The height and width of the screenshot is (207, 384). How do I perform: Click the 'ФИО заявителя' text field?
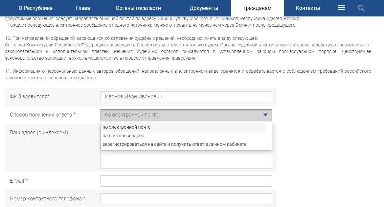coord(186,97)
